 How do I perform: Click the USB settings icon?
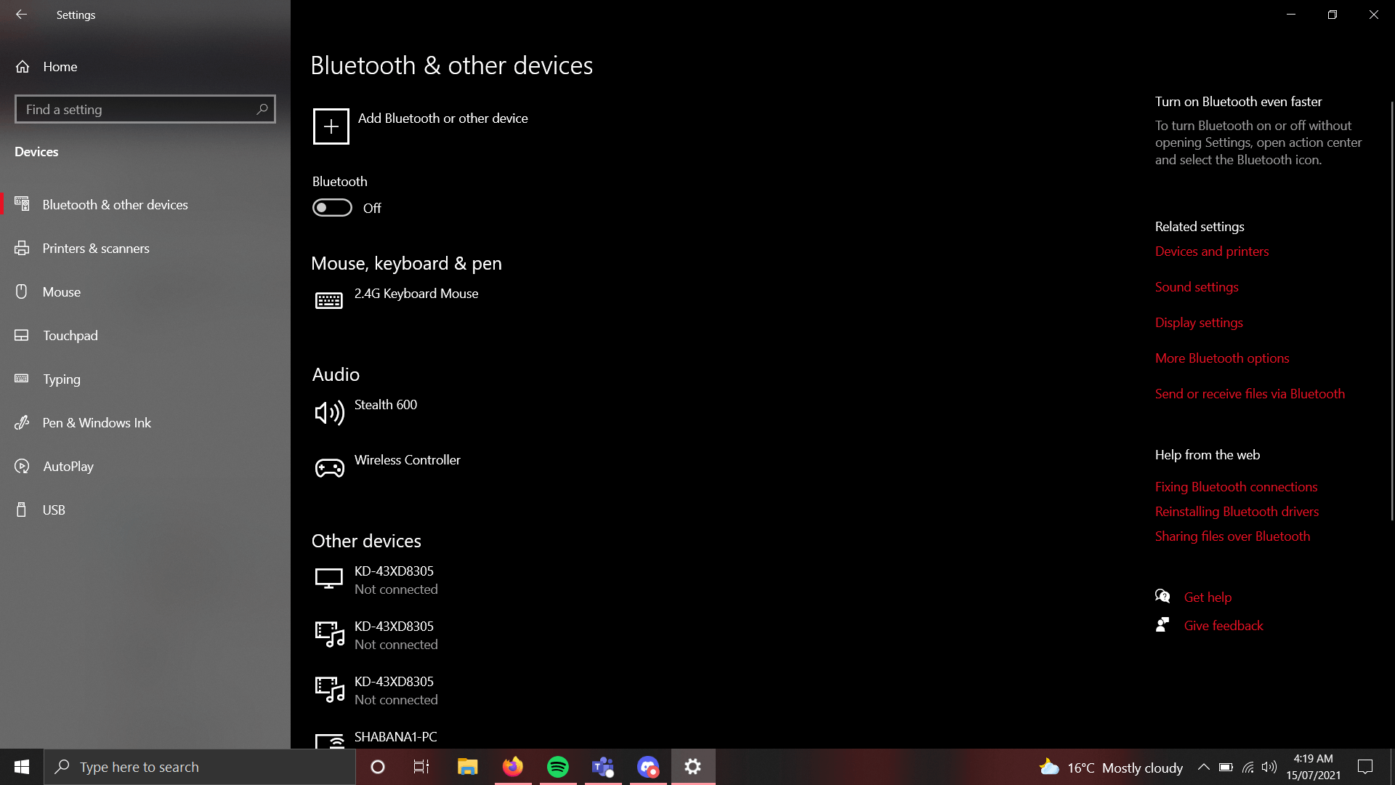[21, 509]
